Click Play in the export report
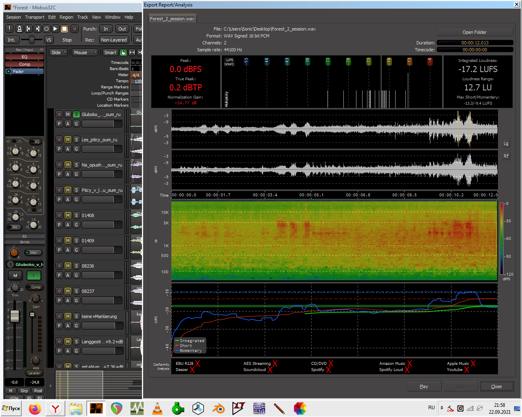The image size is (522, 417). click(x=424, y=386)
